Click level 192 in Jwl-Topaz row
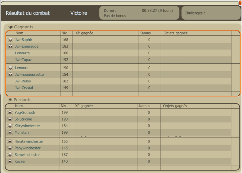The width and height of the screenshot is (242, 173). 65,59
